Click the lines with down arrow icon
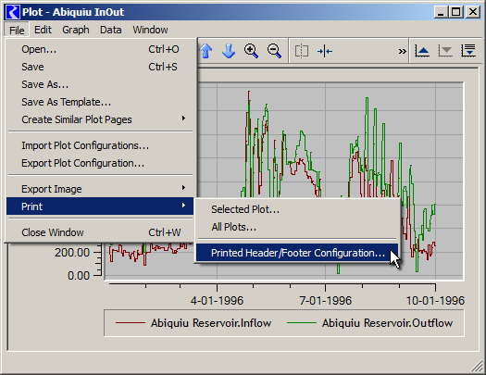 point(468,51)
